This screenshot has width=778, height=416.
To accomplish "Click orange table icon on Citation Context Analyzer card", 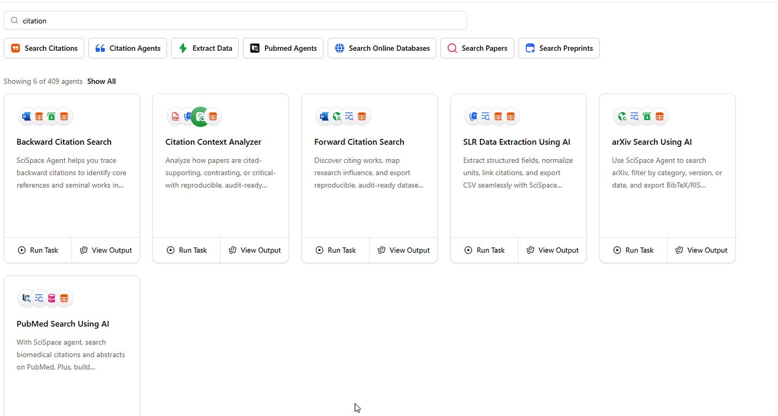I will 213,116.
